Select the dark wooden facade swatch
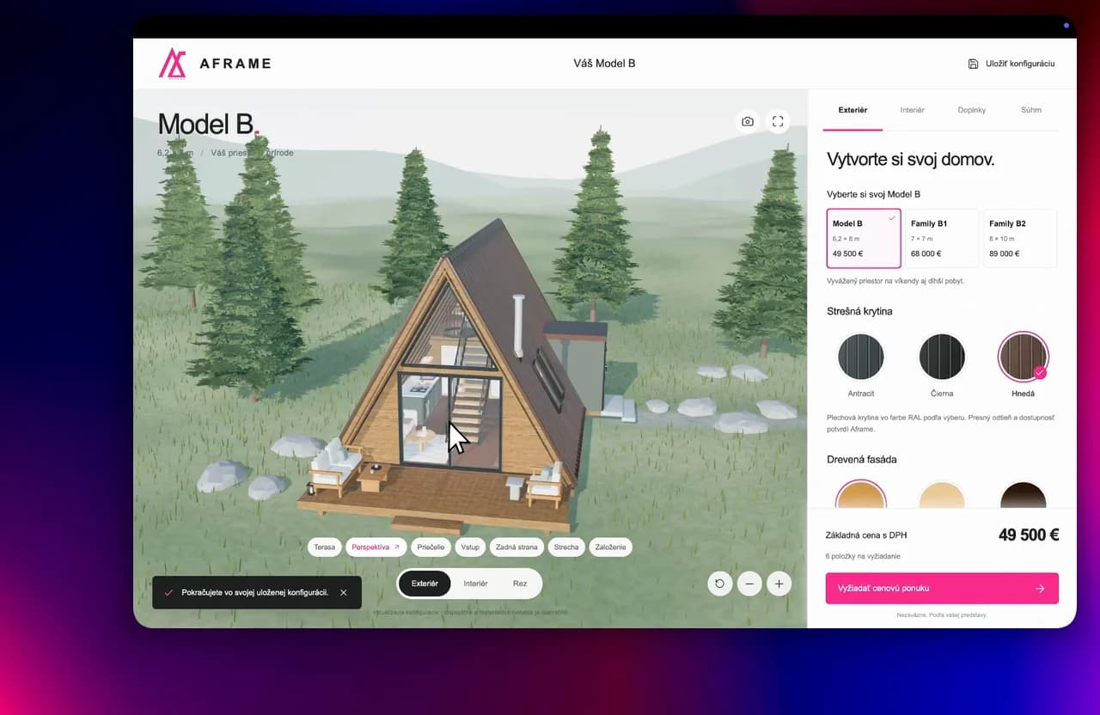Viewport: 1100px width, 715px height. [1023, 494]
